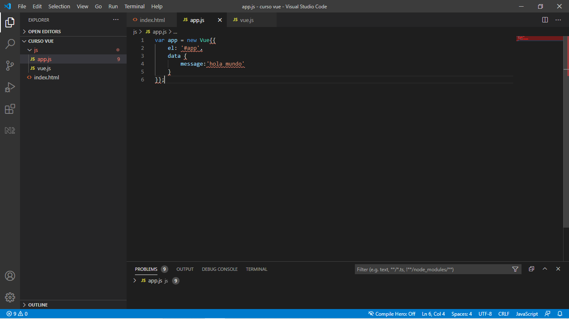Open the feedback icon in status bar

(x=547, y=314)
